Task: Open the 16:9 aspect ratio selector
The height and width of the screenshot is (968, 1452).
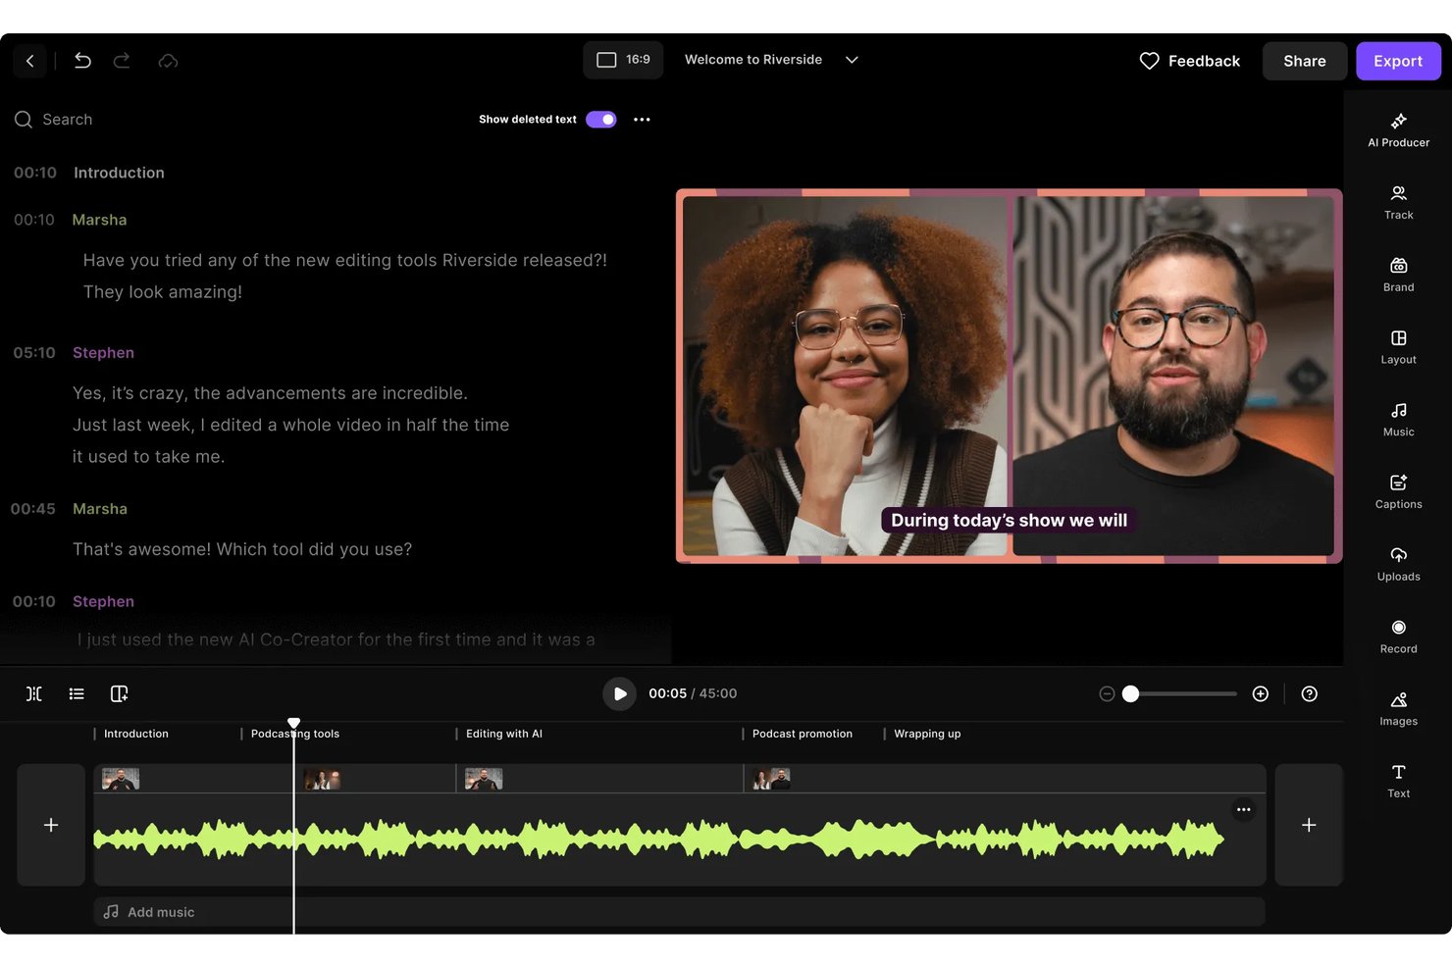Action: 623,60
